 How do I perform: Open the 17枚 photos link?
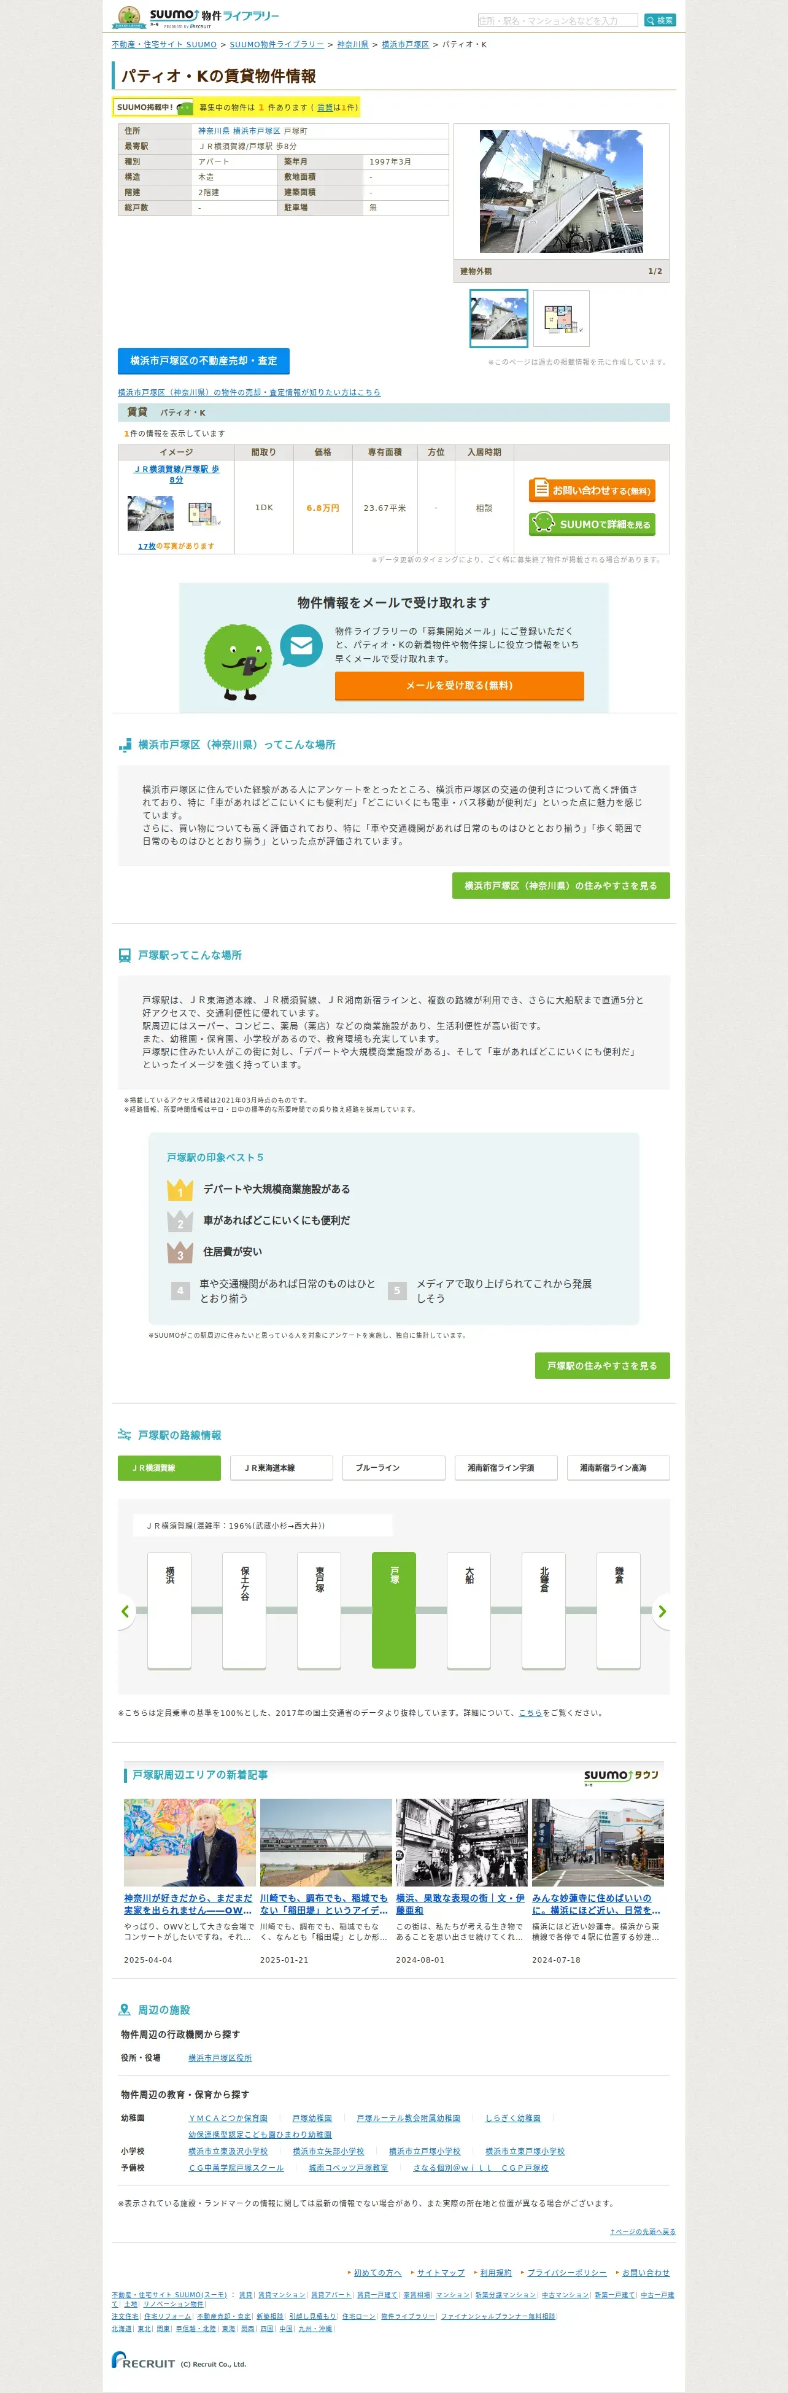point(147,546)
